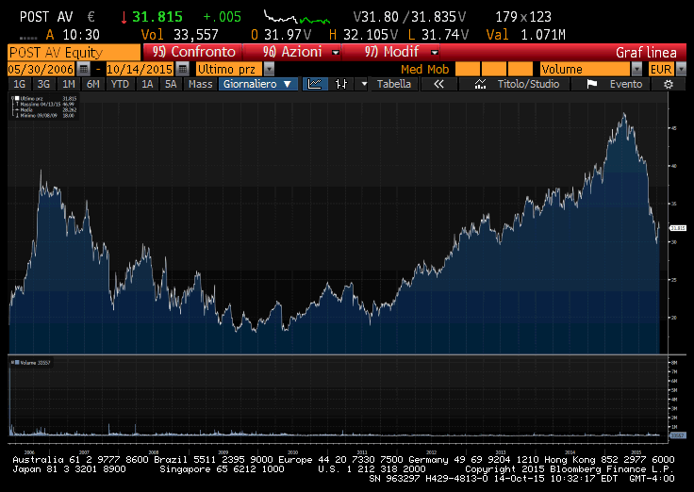
Task: Click the EUR currency field
Action: [x=661, y=69]
